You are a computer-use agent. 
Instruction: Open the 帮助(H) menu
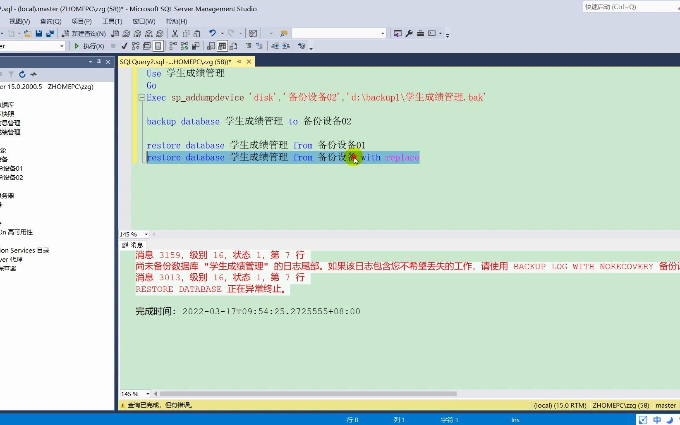(176, 21)
